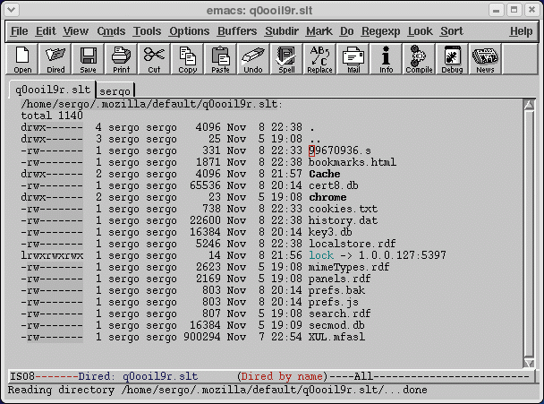Select the prefs.js file entry
Screen dimensions: 544x404
coord(334,302)
